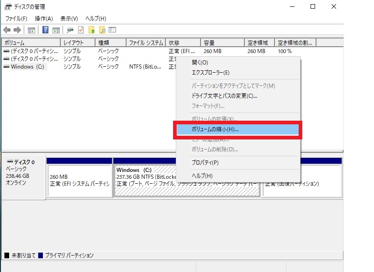
Task: Click the show/hide console tree icon
Action: click(x=32, y=30)
